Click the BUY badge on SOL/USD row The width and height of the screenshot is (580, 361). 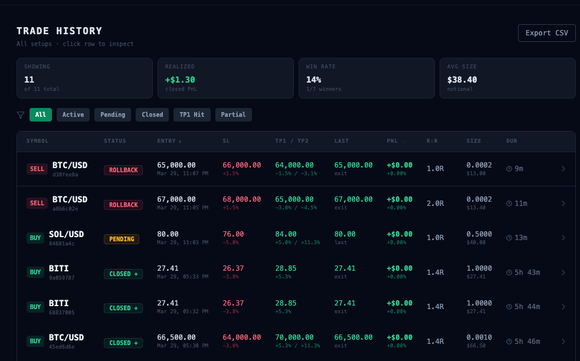click(35, 238)
